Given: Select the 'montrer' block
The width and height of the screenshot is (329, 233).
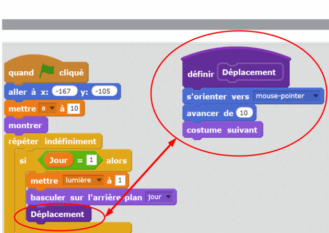Looking at the screenshot, I should (x=25, y=125).
